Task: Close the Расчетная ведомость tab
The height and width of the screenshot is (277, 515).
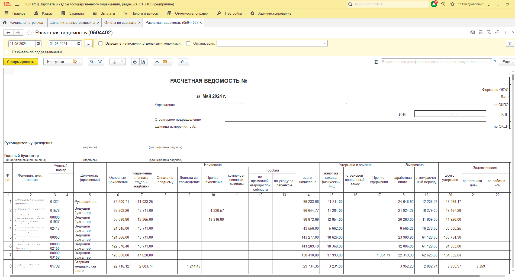Action: pos(201,23)
